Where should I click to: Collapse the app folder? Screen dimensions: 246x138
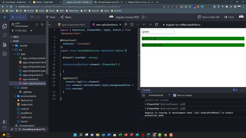[x=20, y=54]
